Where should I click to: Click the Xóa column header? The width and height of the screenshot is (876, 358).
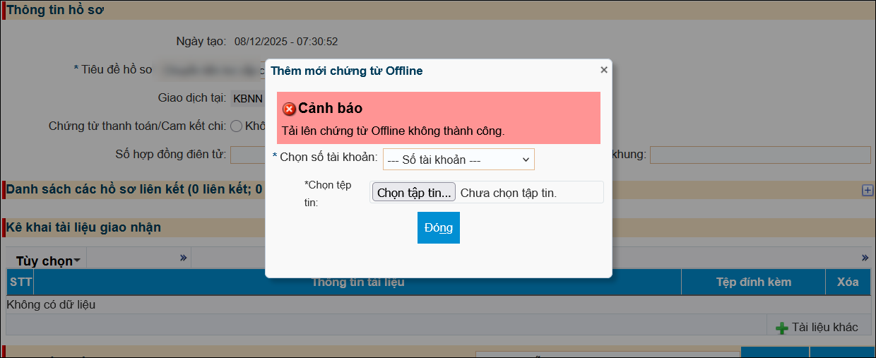(x=848, y=282)
